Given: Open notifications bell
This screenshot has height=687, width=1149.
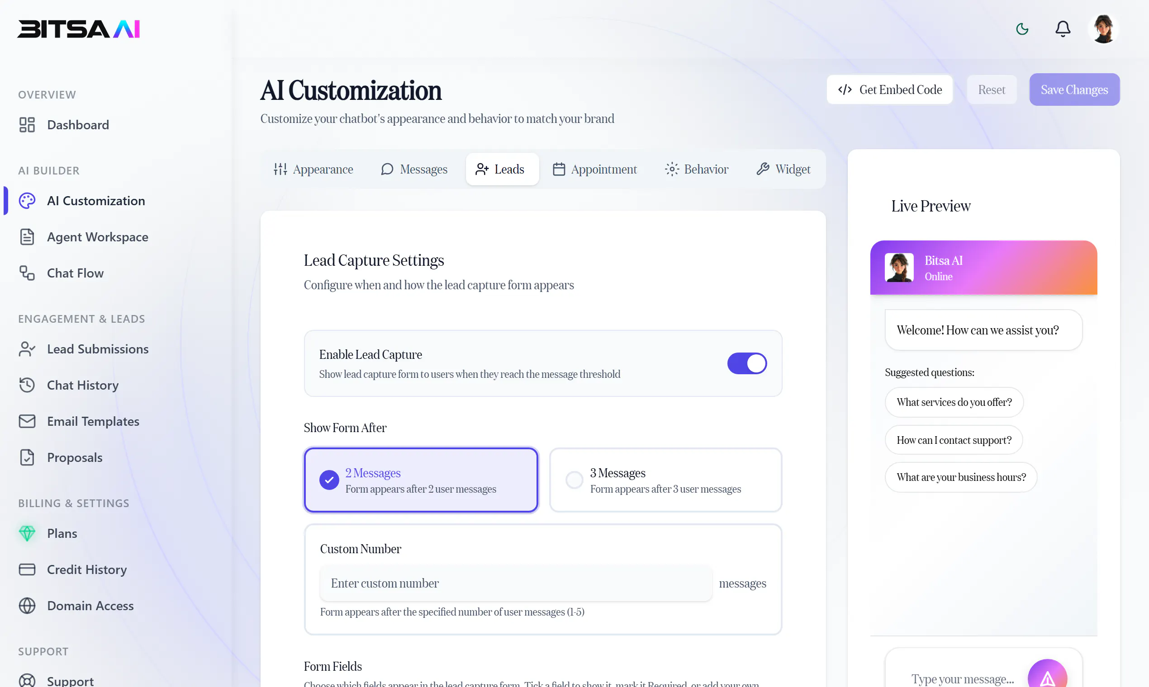Looking at the screenshot, I should click(x=1063, y=29).
